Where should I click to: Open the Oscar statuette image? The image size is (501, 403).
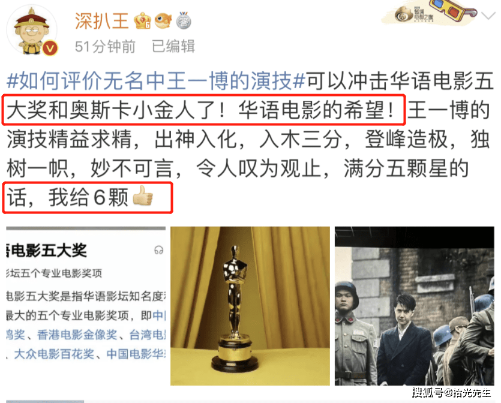250,306
